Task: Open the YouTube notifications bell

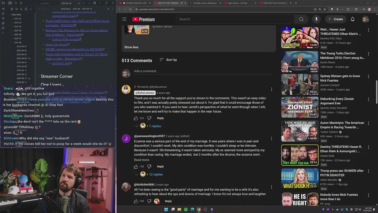Action: [353, 19]
